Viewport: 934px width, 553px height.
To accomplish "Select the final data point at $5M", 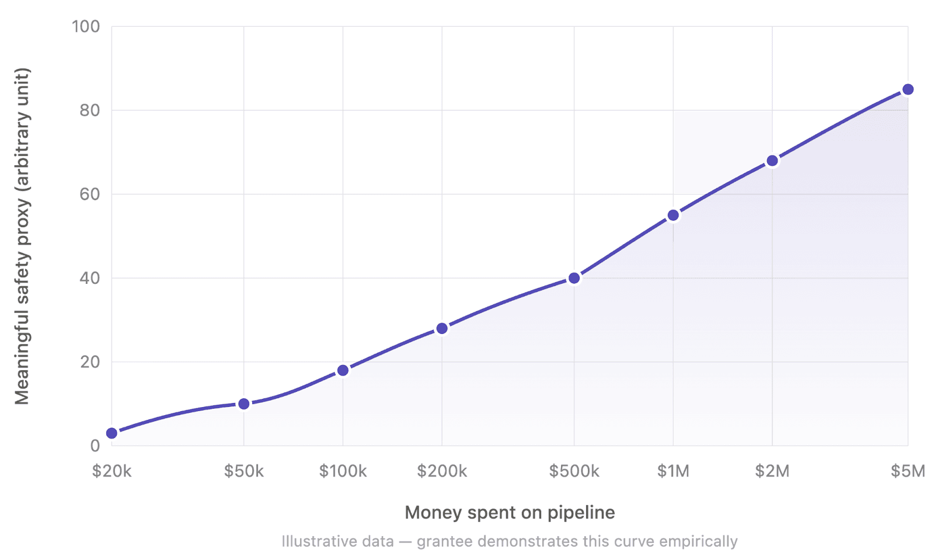I will point(908,89).
